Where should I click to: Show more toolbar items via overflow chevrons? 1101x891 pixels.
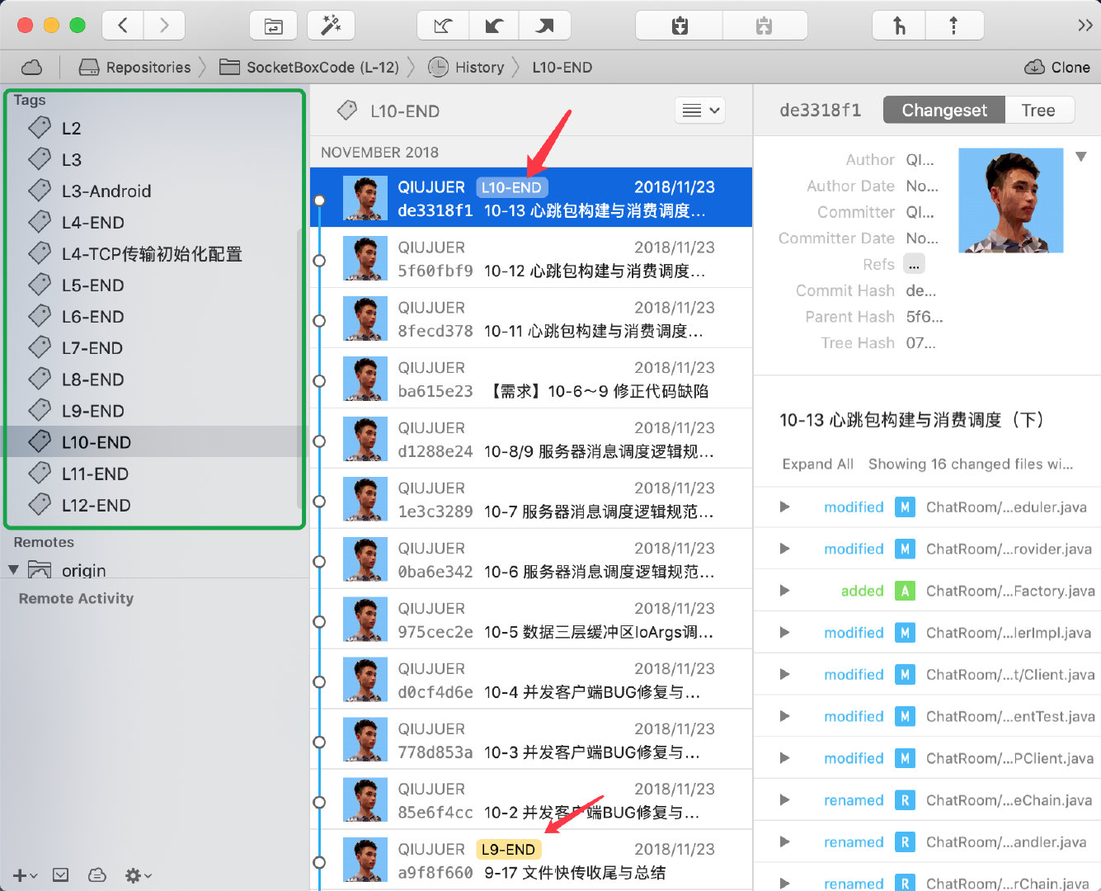(x=1085, y=26)
